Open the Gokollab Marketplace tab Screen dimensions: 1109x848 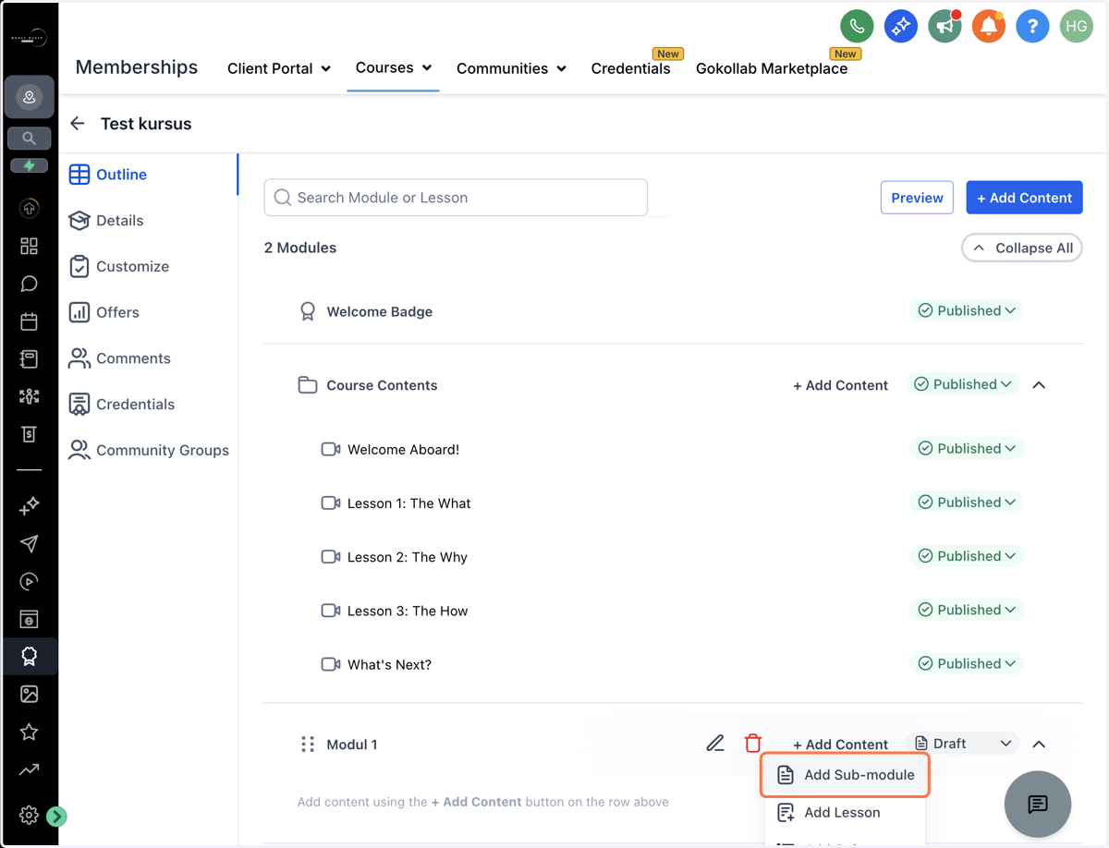(x=772, y=68)
